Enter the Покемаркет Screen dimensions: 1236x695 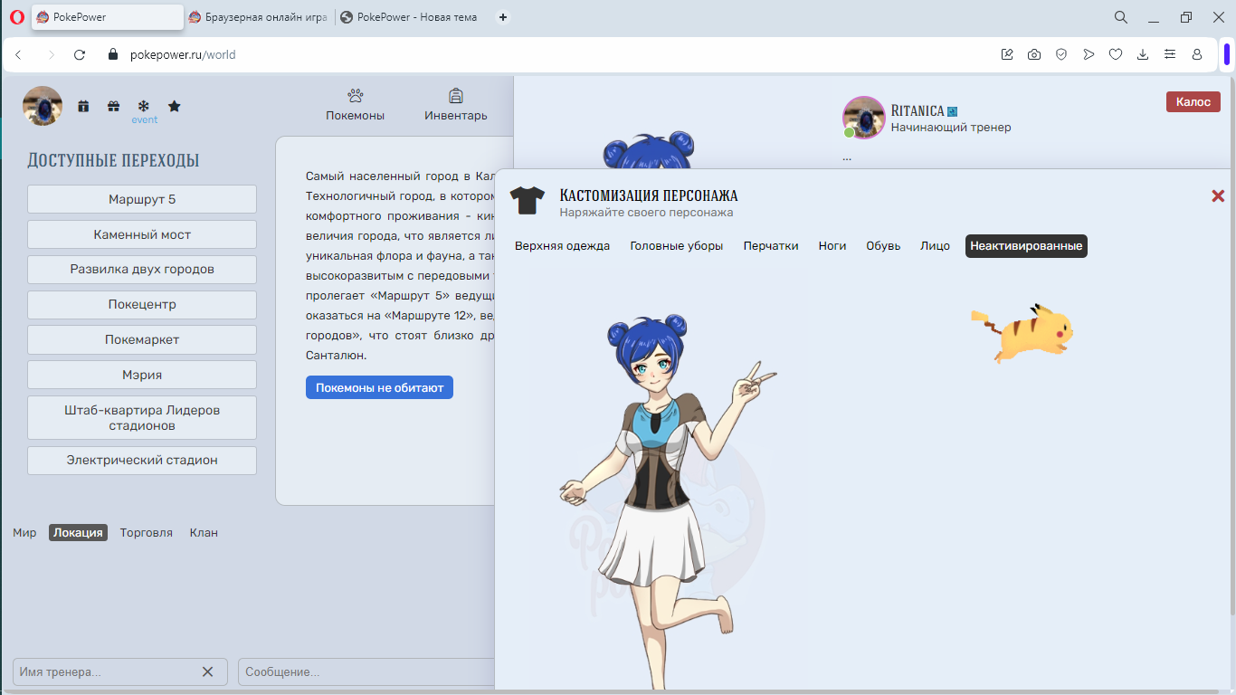(142, 340)
